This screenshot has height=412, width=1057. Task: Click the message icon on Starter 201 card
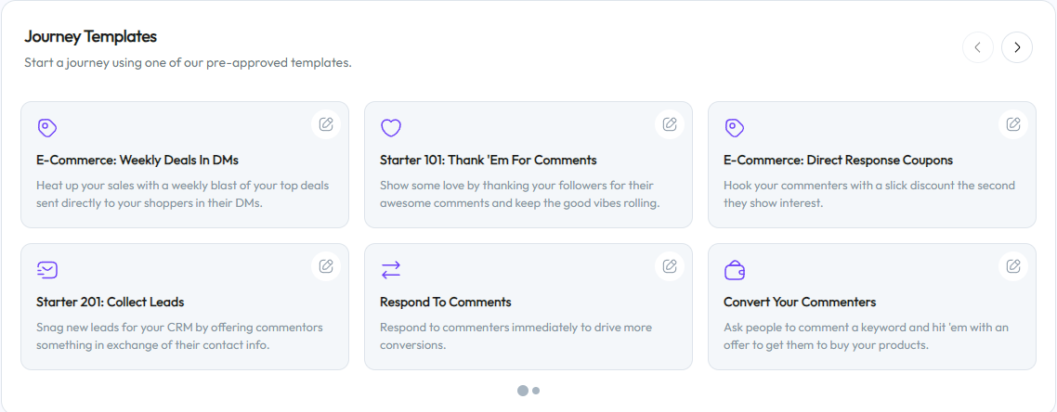47,270
